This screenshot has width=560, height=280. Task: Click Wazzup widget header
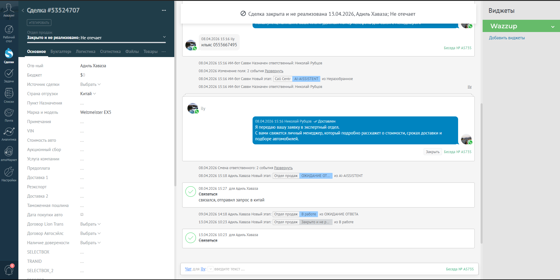[x=521, y=26]
